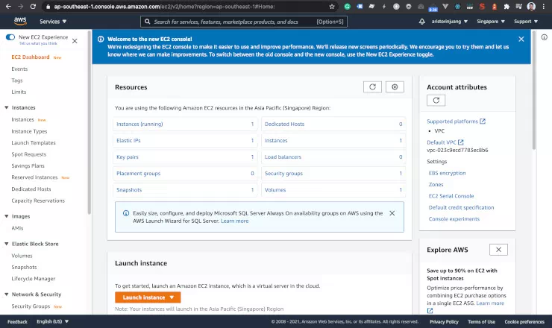Refresh the Resources panel
552x328 pixels.
[372, 87]
